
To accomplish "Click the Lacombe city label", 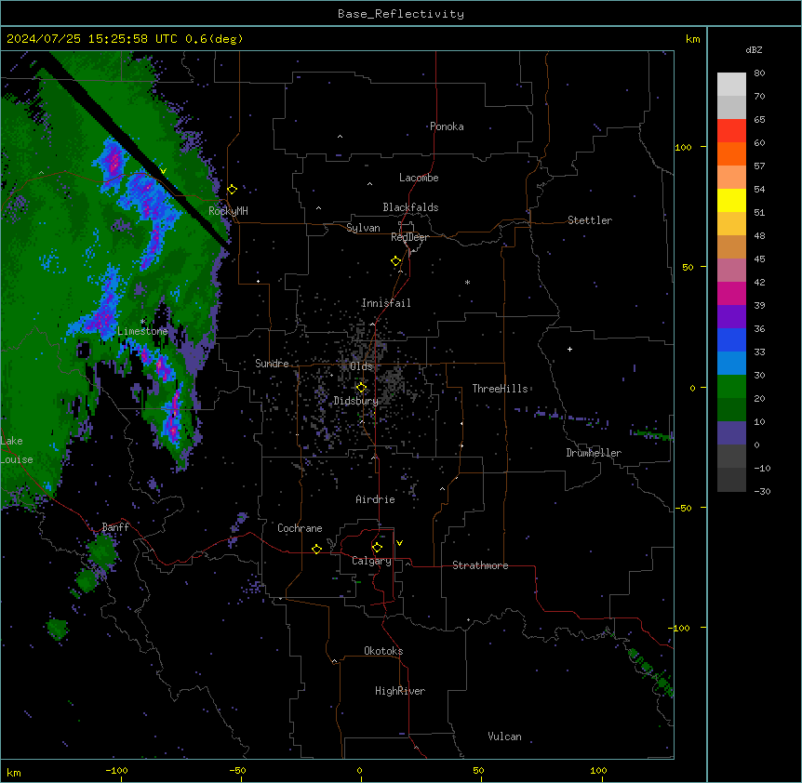I will (419, 178).
